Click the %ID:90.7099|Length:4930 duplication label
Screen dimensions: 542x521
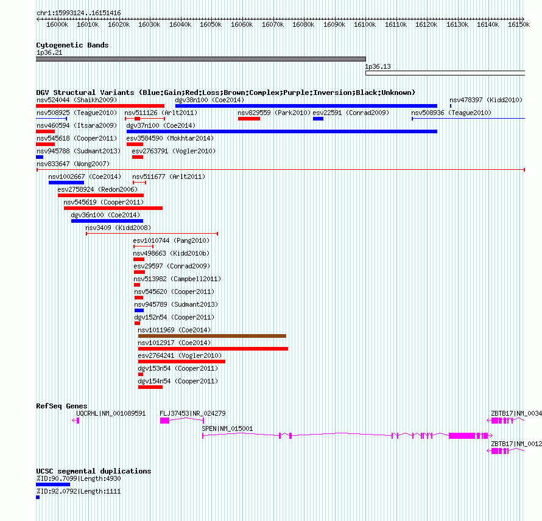pyautogui.click(x=79, y=479)
